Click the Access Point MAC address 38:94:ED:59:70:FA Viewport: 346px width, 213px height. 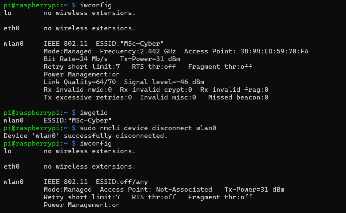pos(274,51)
